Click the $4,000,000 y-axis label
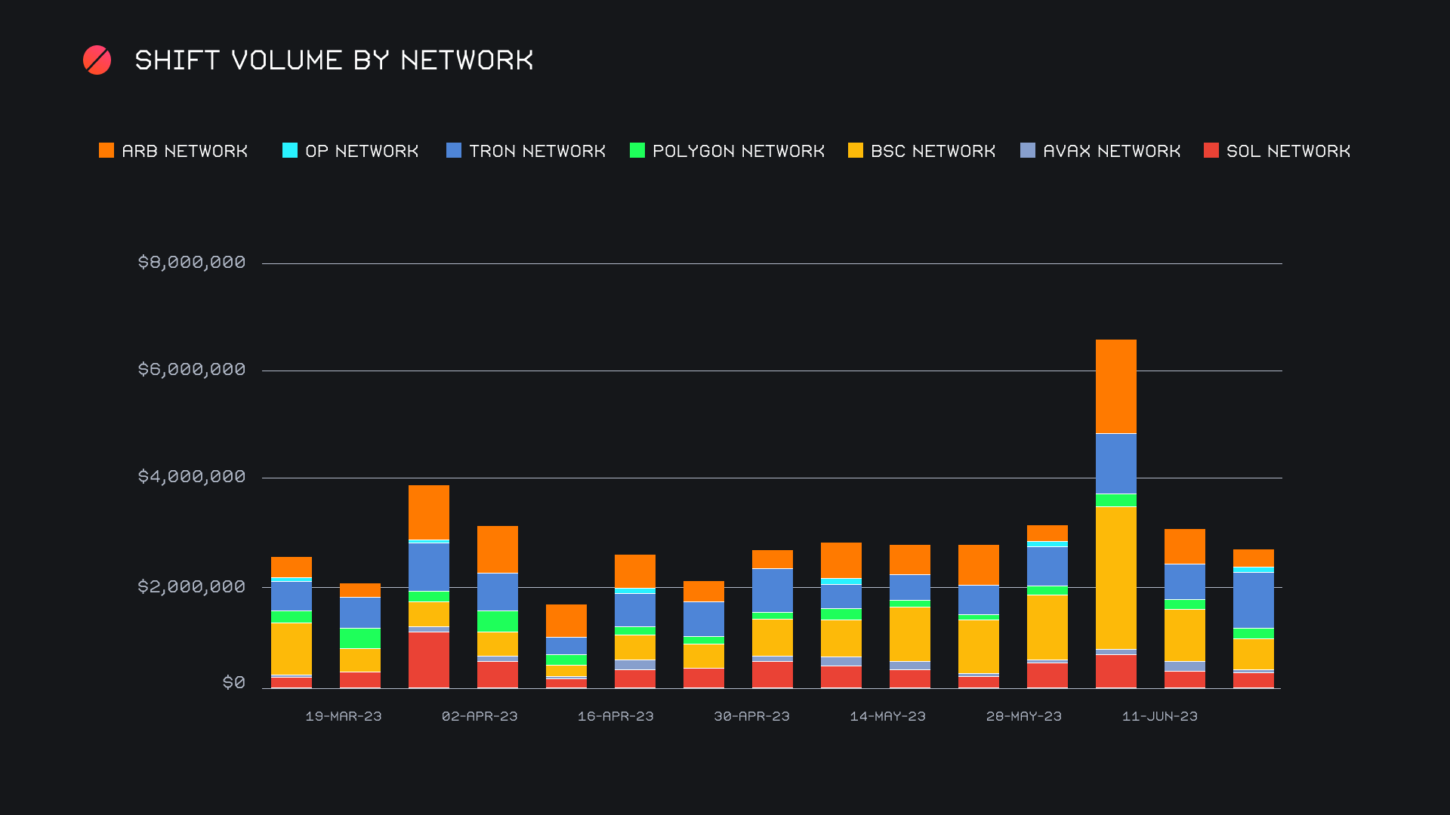 (192, 477)
